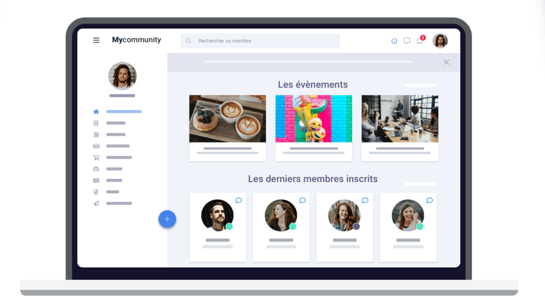Image resolution: width=545 pixels, height=302 pixels.
Task: Open the emoji balloons event card
Action: (314, 128)
